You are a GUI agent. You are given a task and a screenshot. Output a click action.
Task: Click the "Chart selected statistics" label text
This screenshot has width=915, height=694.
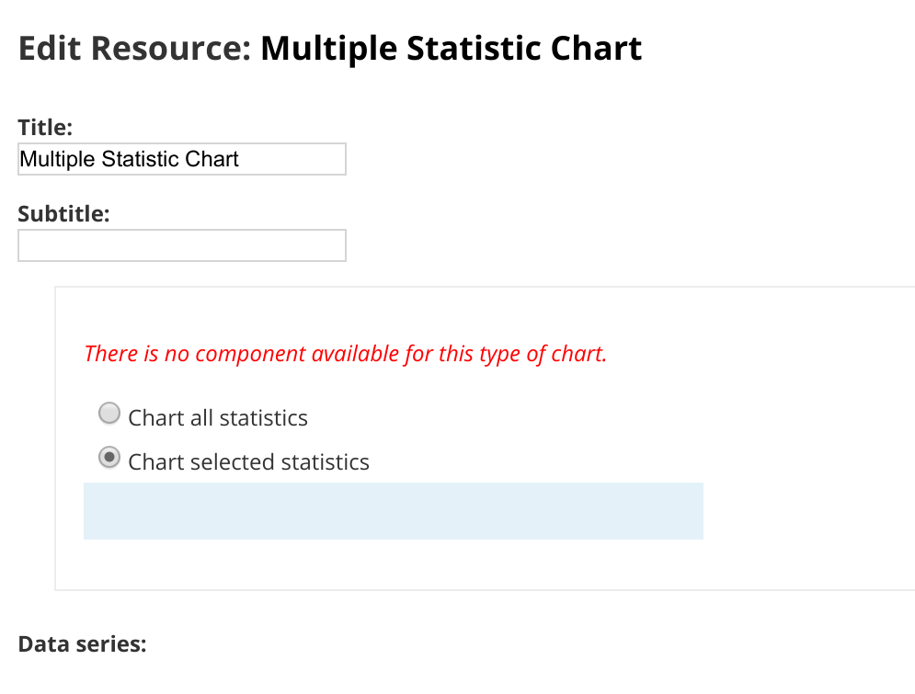248,461
